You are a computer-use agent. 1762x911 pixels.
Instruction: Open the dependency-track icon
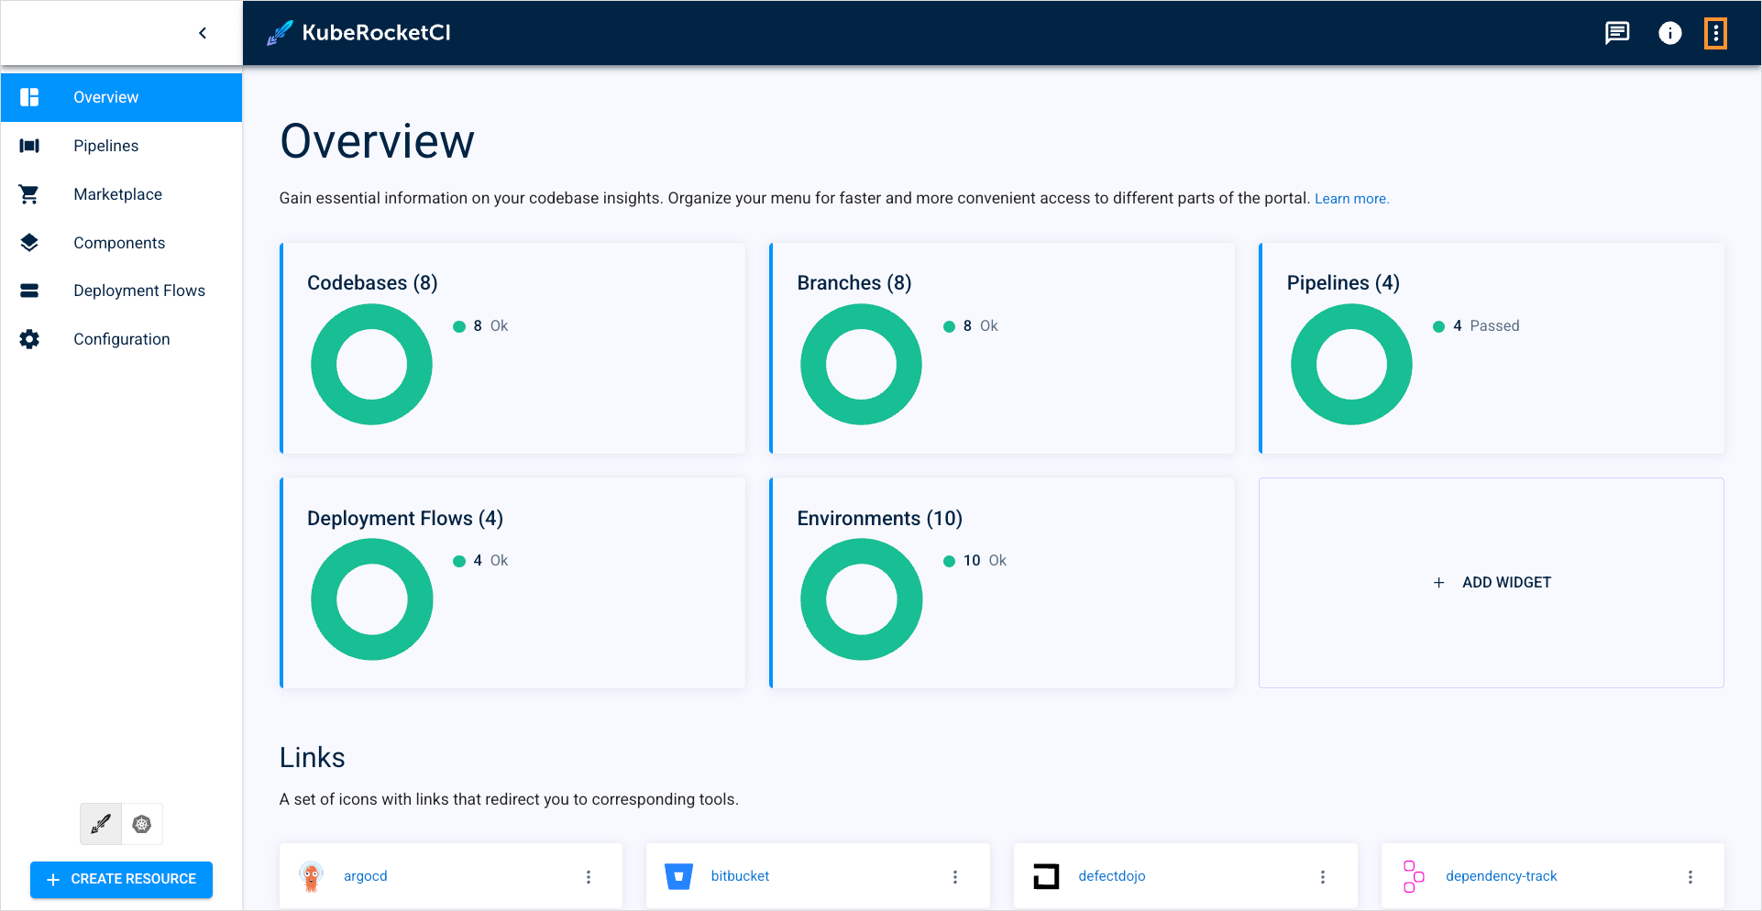click(1413, 875)
